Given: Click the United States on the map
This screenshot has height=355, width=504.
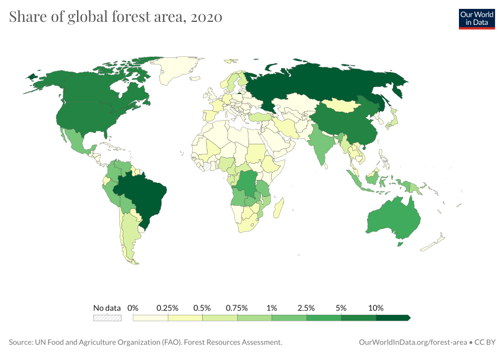Looking at the screenshot, I should click(x=87, y=117).
